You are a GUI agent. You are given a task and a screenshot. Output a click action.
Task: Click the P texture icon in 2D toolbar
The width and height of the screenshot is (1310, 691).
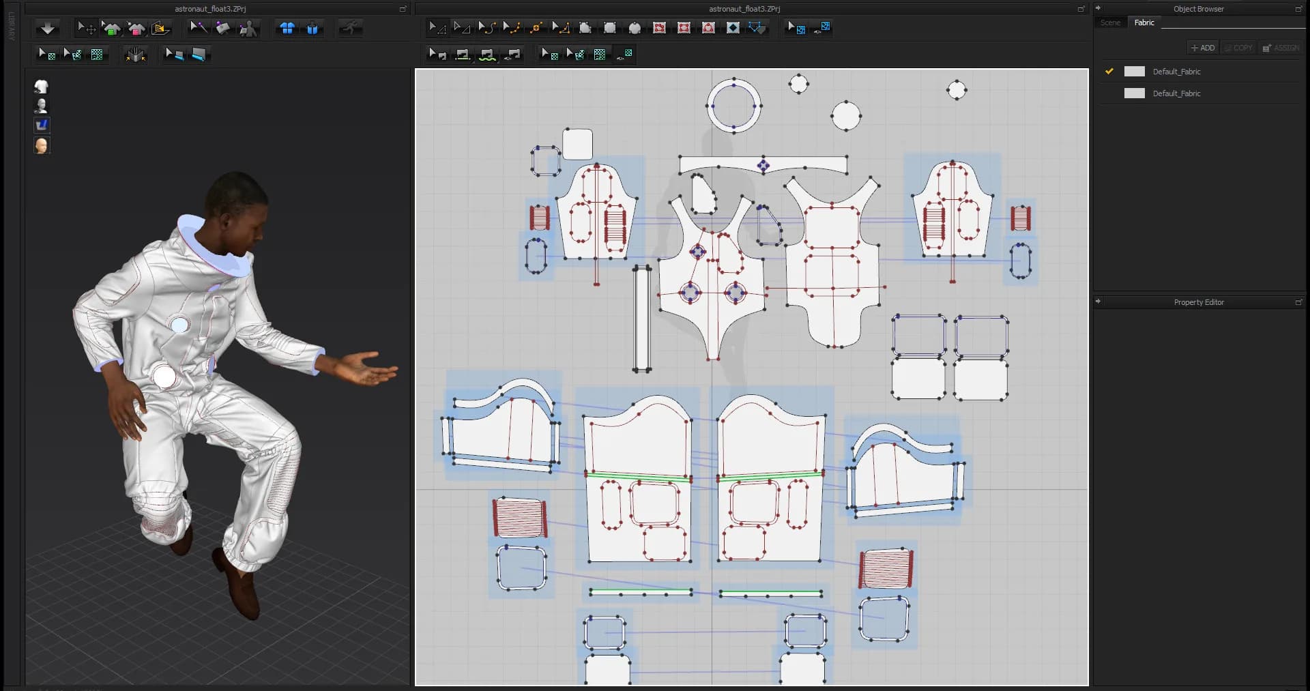click(x=600, y=54)
